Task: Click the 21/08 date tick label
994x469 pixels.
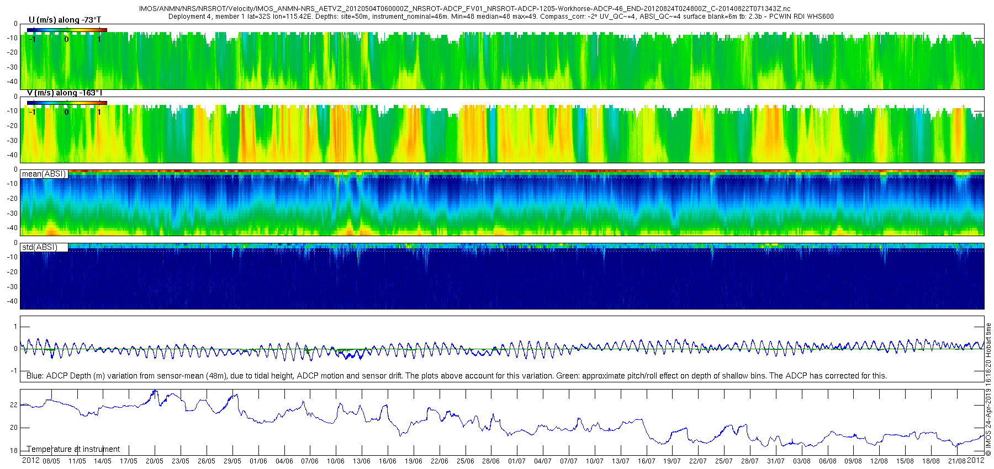Action: (x=957, y=461)
